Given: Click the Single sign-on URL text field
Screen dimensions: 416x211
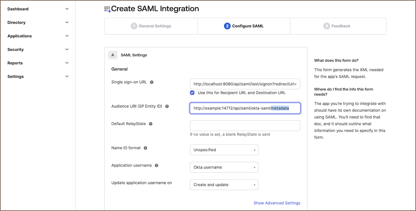Looking at the screenshot, I should pos(245,84).
